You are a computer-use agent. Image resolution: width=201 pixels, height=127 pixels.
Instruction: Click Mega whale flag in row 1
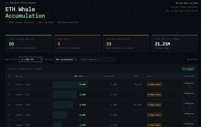154,85
